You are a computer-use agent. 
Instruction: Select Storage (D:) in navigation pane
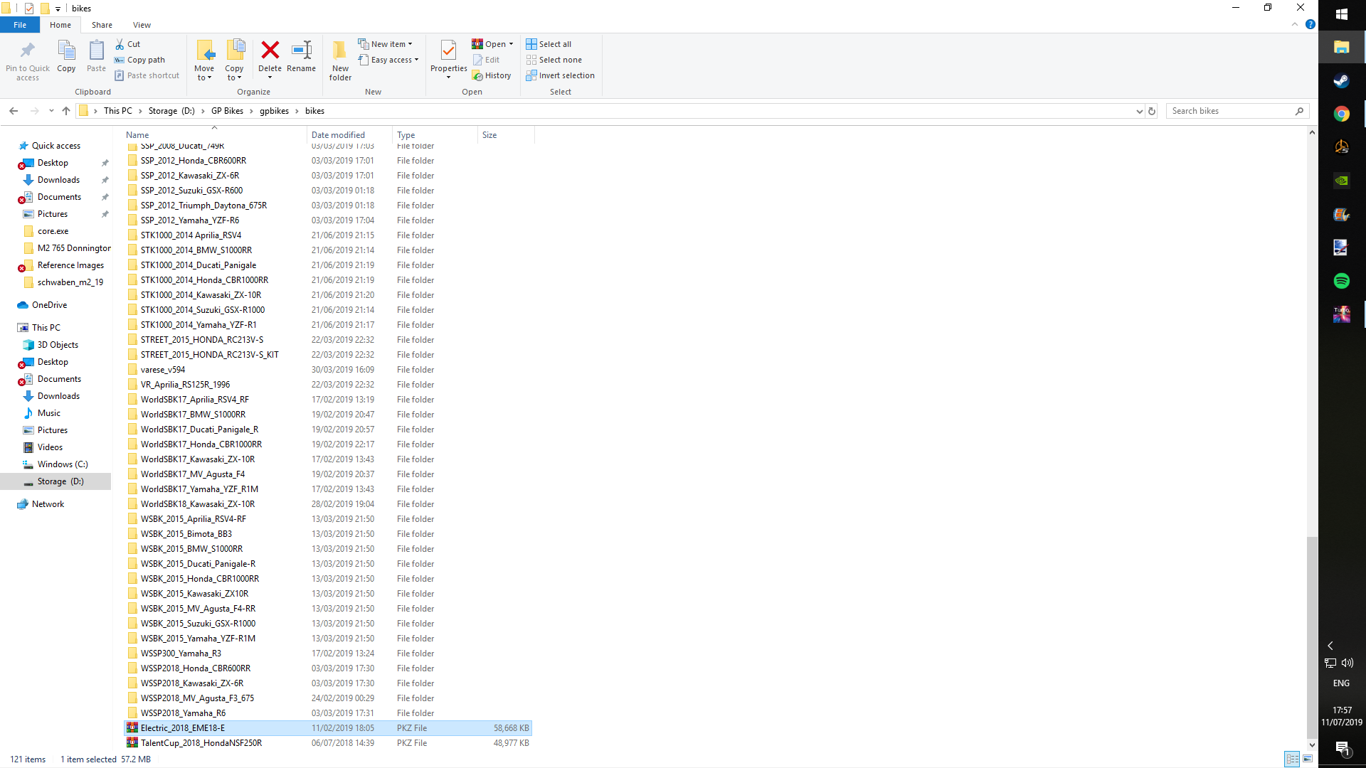(55, 481)
